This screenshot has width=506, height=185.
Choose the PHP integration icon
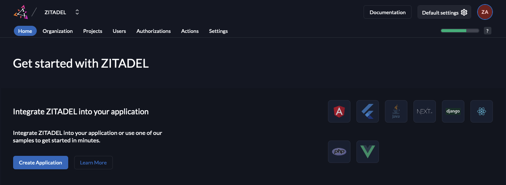pos(339,152)
